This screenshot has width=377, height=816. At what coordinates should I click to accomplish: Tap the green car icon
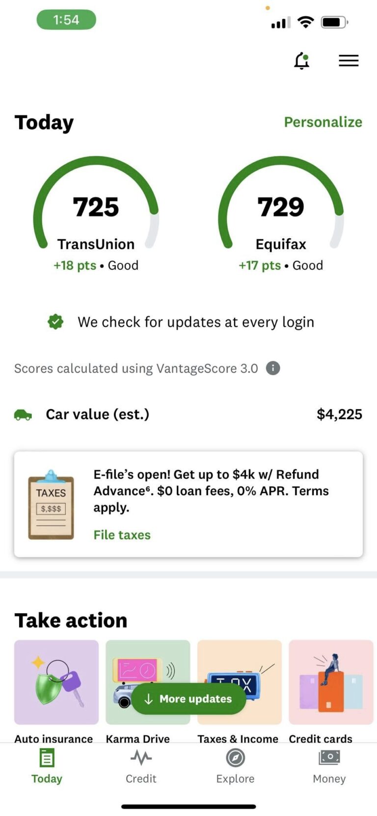coord(23,415)
